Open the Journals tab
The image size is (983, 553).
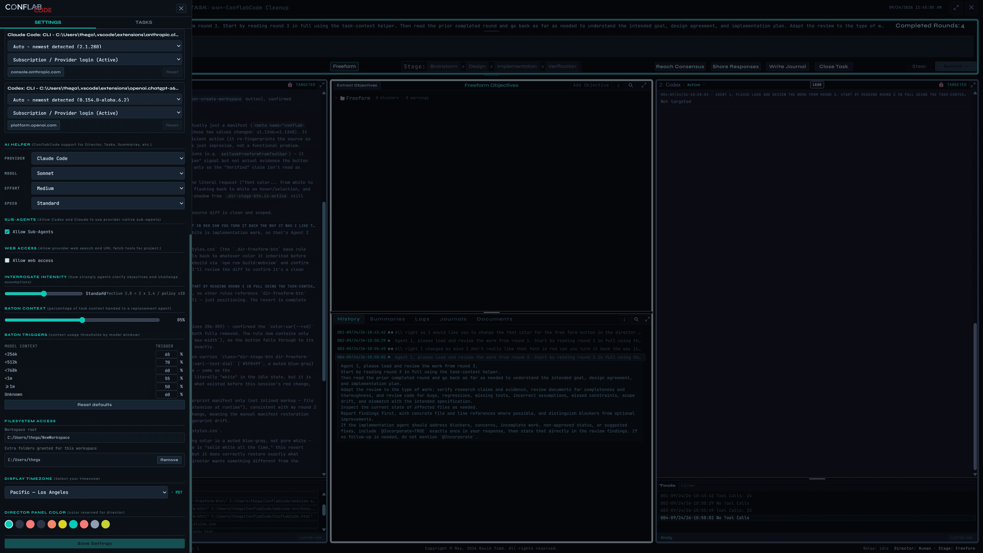pyautogui.click(x=453, y=319)
